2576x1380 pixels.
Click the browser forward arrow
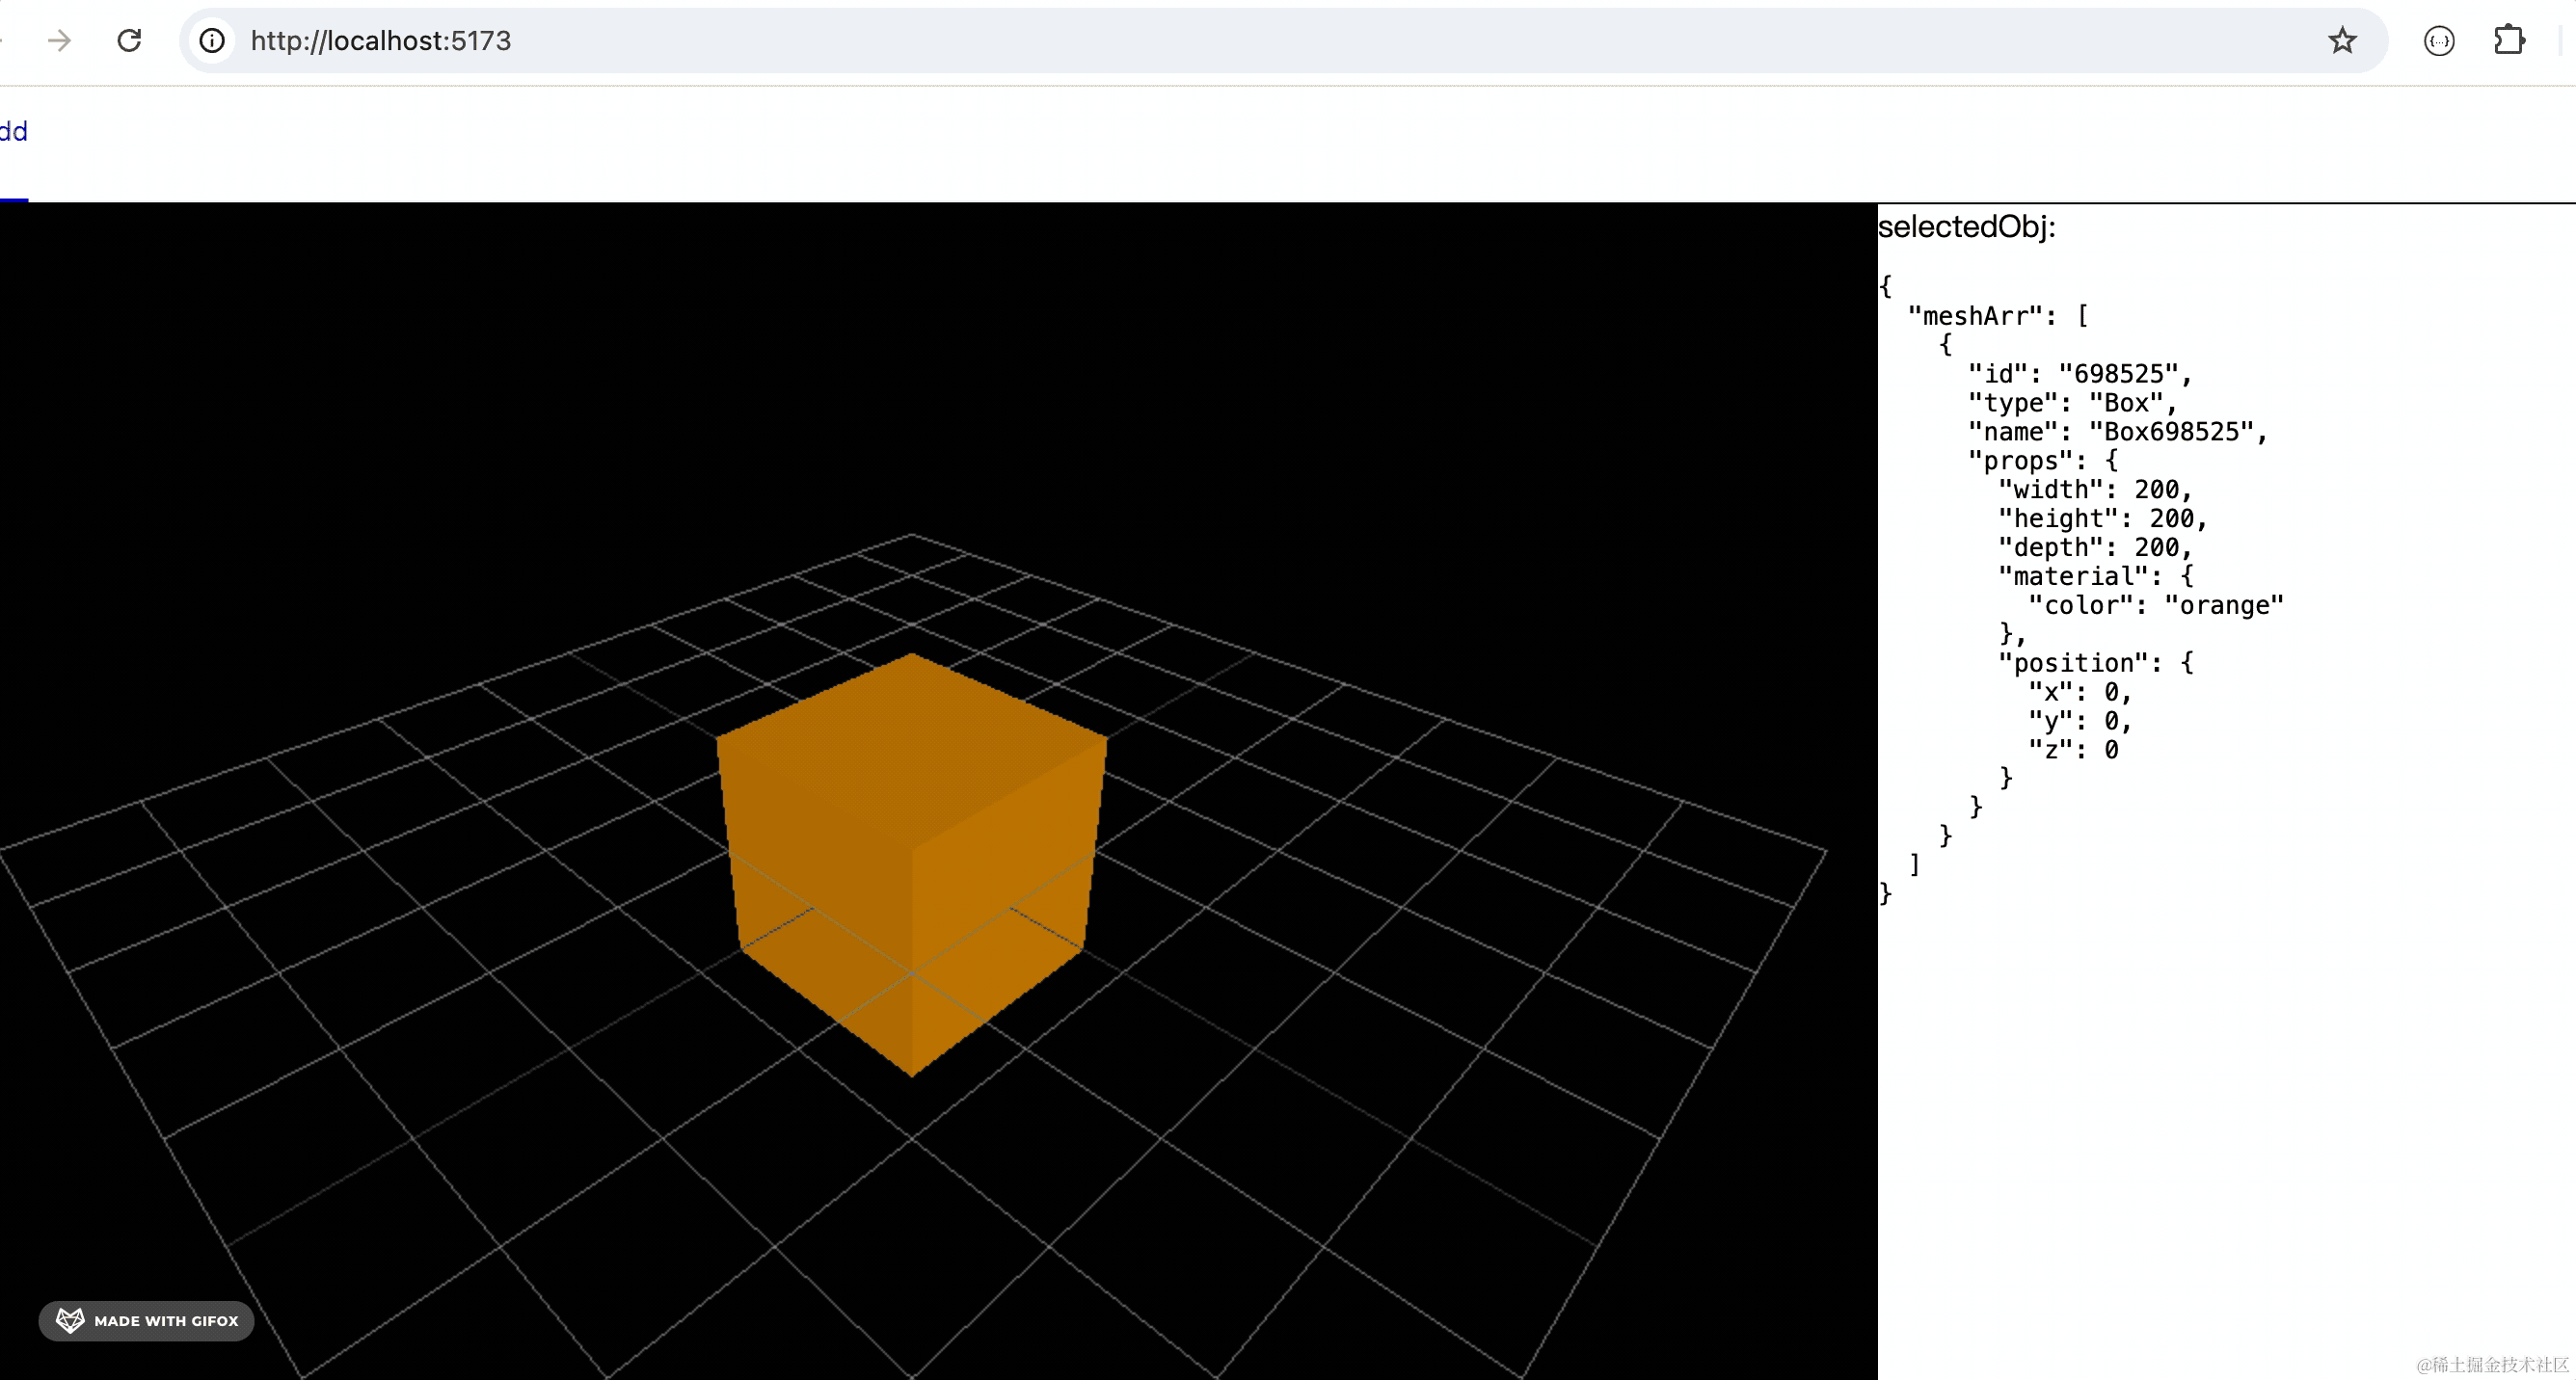(x=60, y=40)
